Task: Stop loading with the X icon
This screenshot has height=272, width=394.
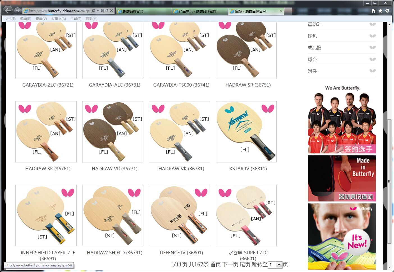Action: pyautogui.click(x=111, y=11)
